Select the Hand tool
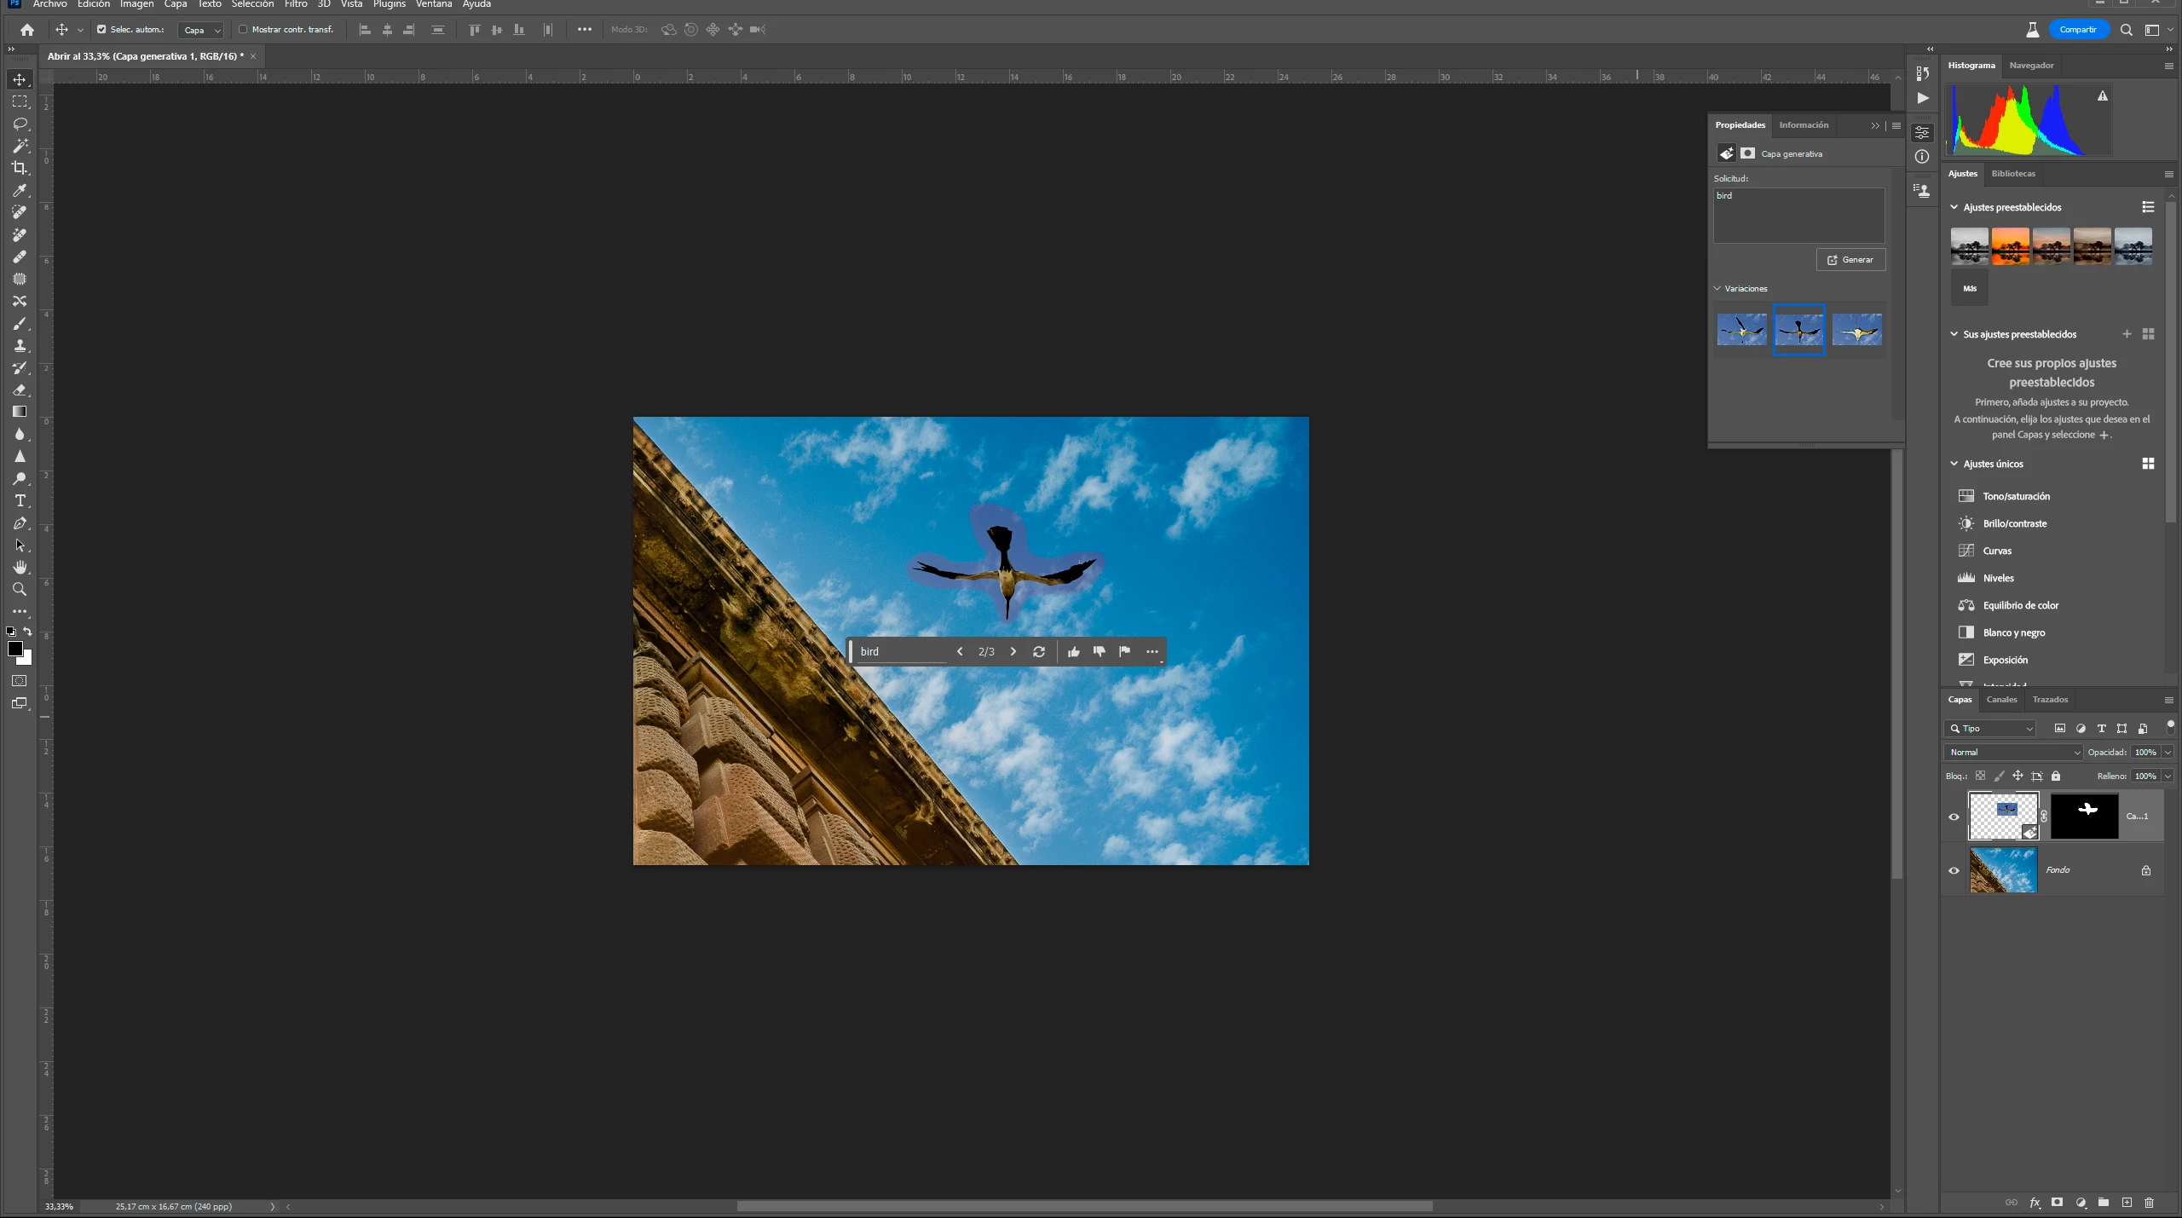Viewport: 2182px width, 1218px height. [20, 568]
